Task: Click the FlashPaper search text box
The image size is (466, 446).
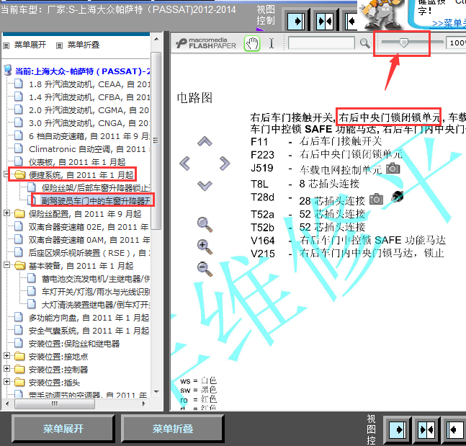Action: tap(321, 43)
